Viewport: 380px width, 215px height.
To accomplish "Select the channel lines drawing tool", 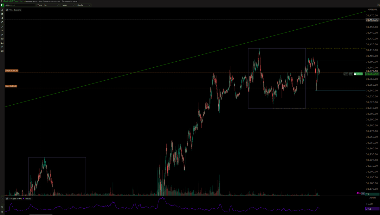I will click(2, 47).
